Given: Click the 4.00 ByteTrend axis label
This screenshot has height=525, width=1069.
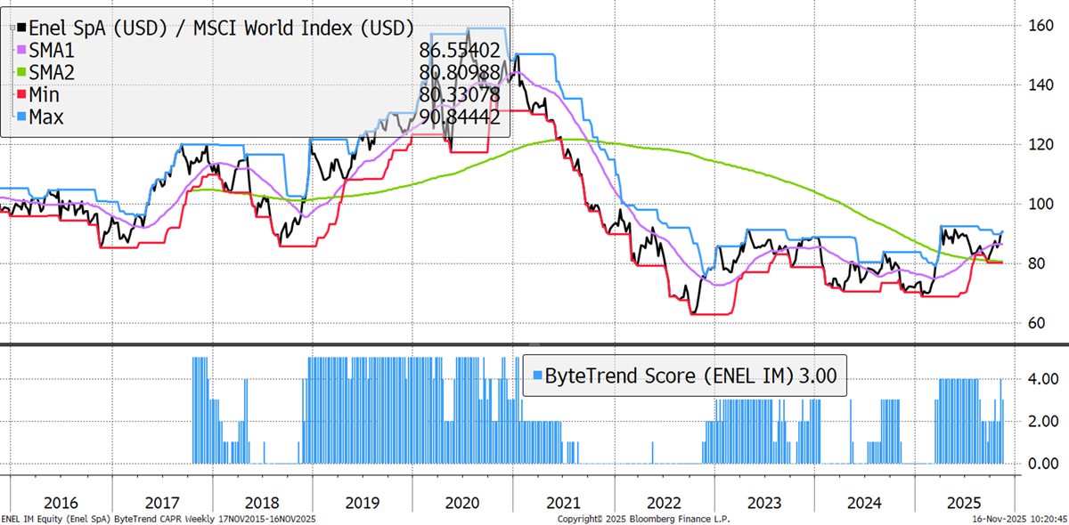Looking at the screenshot, I should pyautogui.click(x=1040, y=378).
